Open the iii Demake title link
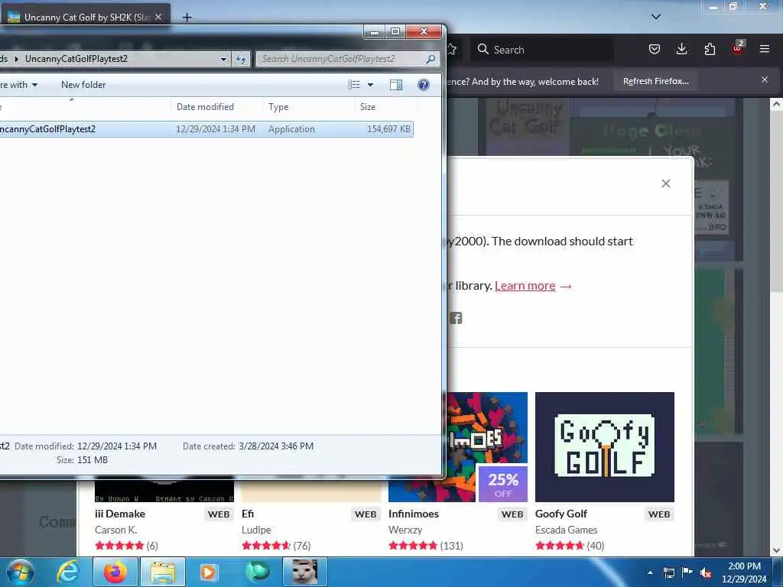Image resolution: width=783 pixels, height=587 pixels. click(120, 514)
